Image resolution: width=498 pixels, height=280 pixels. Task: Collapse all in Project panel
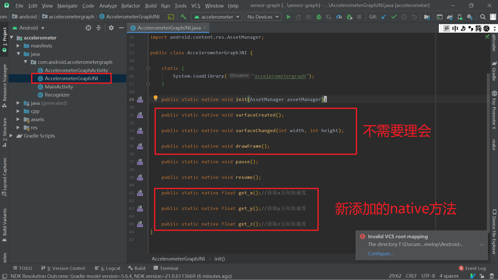99,28
